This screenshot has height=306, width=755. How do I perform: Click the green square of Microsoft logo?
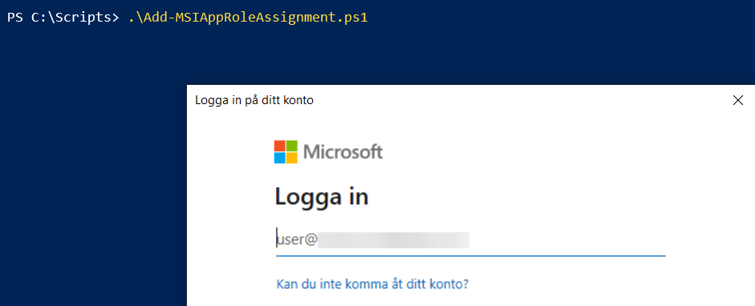tap(292, 146)
